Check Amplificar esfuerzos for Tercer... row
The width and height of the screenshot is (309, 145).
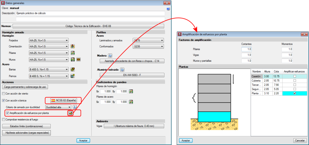click(295, 85)
